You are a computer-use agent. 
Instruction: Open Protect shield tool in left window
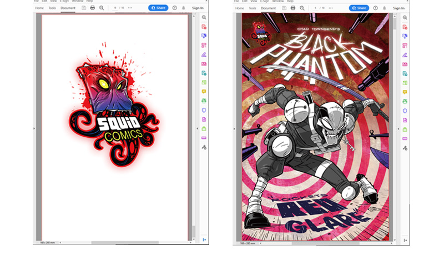[204, 110]
